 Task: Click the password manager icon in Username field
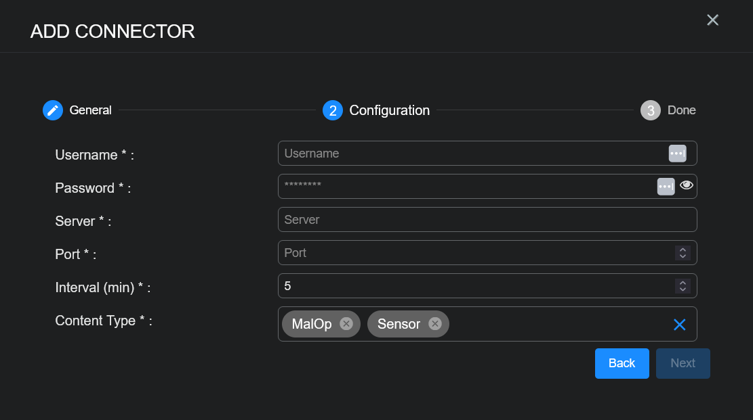tap(677, 154)
